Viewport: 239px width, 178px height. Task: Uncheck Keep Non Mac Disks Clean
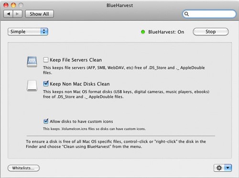coord(46,83)
